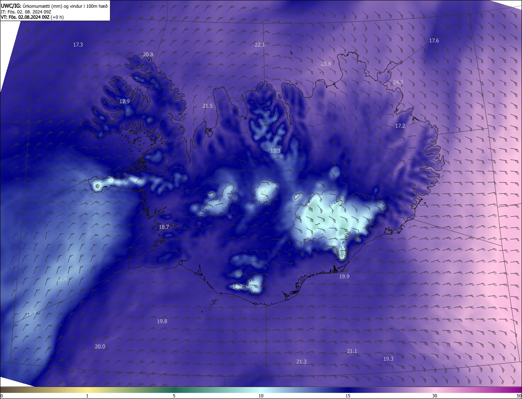
Task: Click the 11.7 value label
Action: pos(31,313)
